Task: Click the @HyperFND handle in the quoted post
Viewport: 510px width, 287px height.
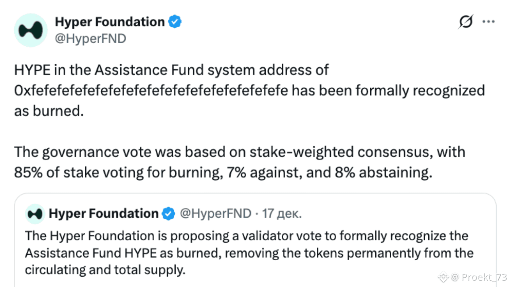Action: 216,214
